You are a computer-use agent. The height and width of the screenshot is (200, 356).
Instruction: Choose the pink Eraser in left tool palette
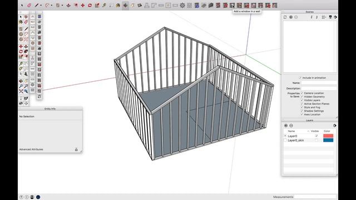coord(26,22)
